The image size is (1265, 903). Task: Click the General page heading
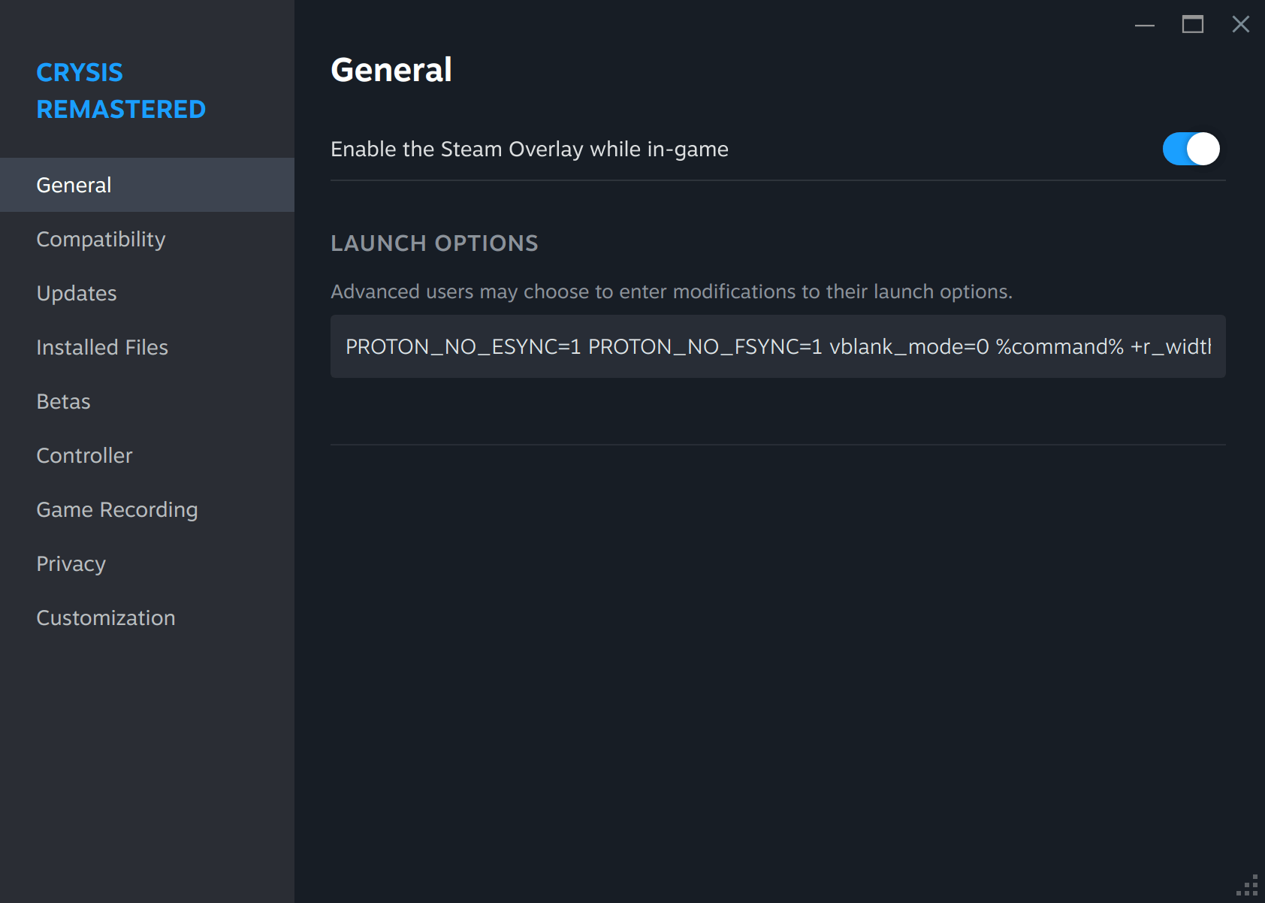pos(391,70)
